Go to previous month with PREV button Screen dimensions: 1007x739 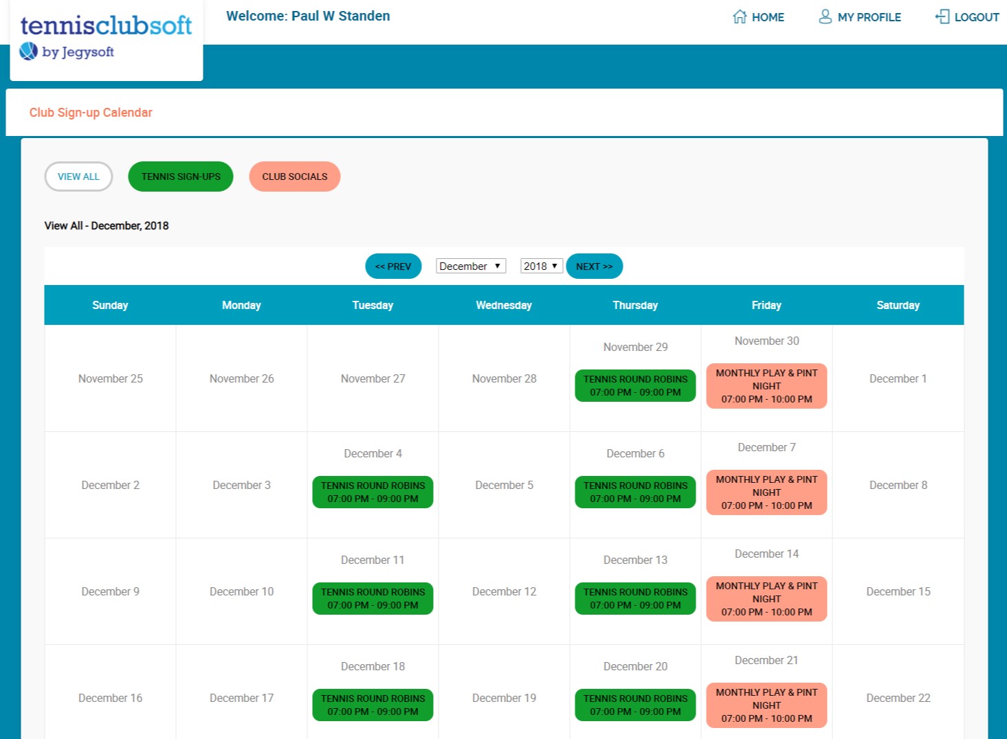[x=393, y=266]
